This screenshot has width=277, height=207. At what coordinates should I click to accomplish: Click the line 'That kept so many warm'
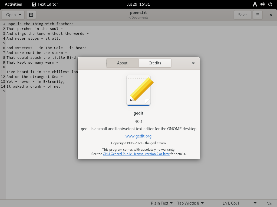[x=32, y=62]
